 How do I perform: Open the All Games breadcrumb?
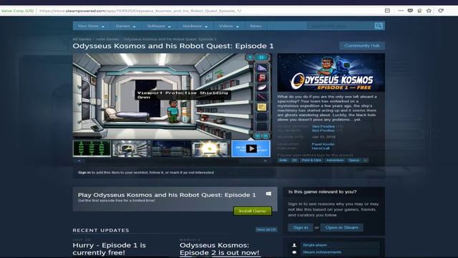82,39
